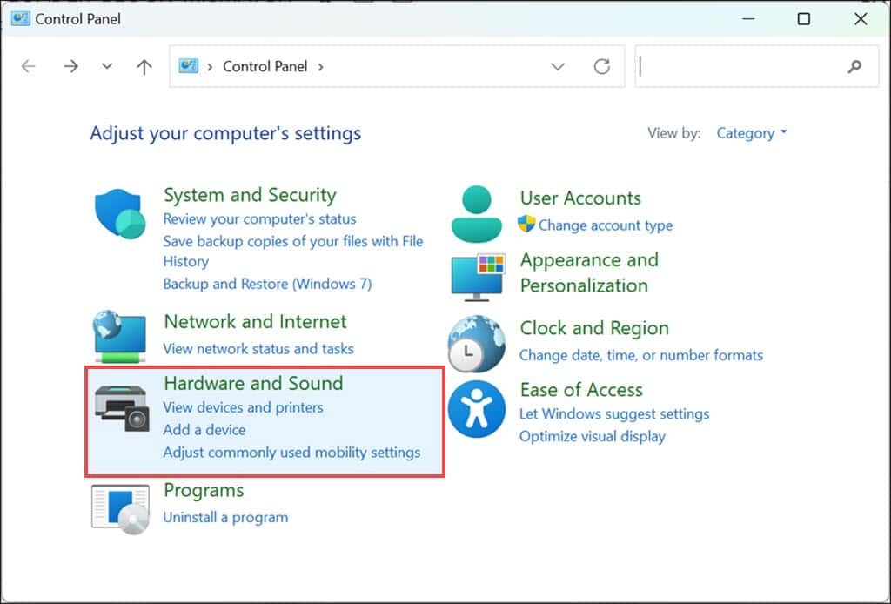Image resolution: width=891 pixels, height=604 pixels.
Task: Open Hardware and Sound category
Action: point(253,383)
